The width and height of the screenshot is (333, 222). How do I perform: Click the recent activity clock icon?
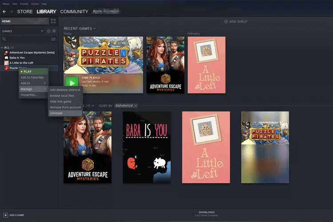tap(49, 31)
